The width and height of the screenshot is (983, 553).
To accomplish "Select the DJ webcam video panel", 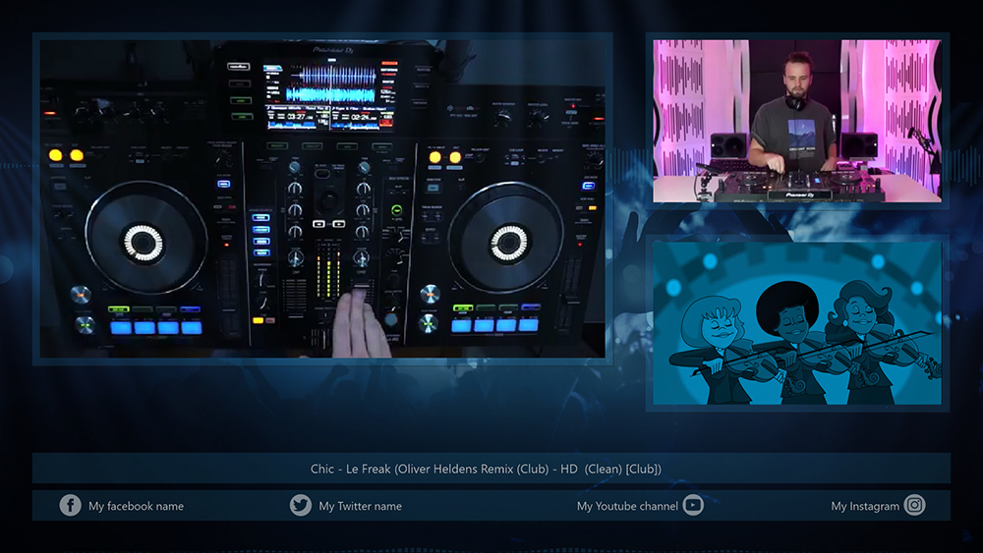I will (x=797, y=121).
